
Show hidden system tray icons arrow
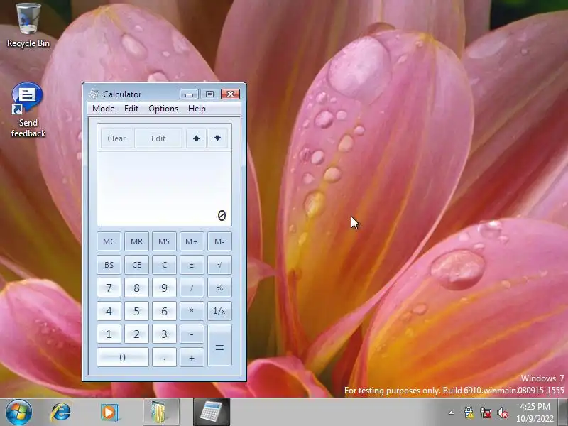[451, 413]
